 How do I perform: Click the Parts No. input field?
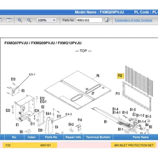[x=89, y=20]
